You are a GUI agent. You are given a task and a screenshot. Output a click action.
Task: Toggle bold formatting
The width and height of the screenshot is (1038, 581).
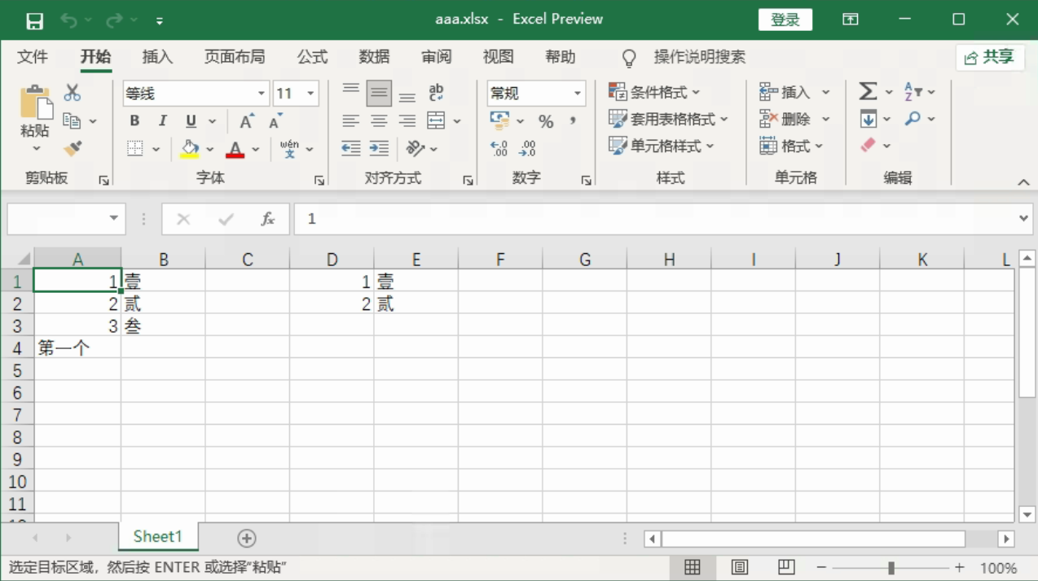pos(134,121)
